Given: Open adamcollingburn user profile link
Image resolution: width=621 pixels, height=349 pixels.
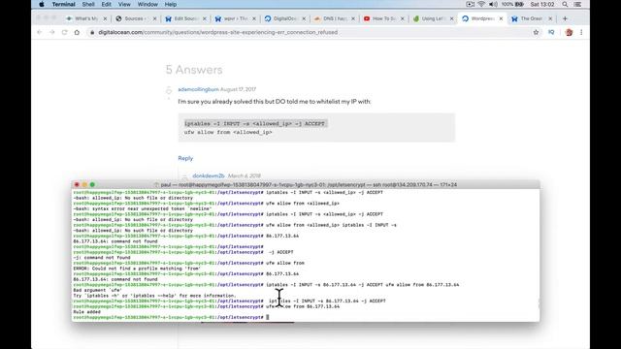Looking at the screenshot, I should [x=198, y=89].
